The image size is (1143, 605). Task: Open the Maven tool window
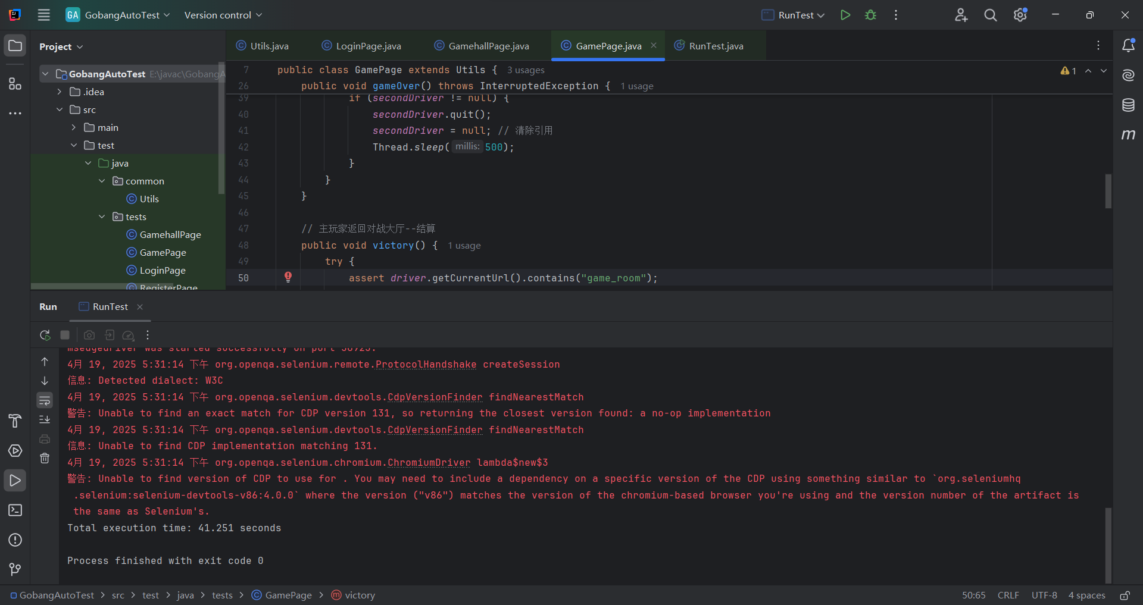pos(1128,135)
